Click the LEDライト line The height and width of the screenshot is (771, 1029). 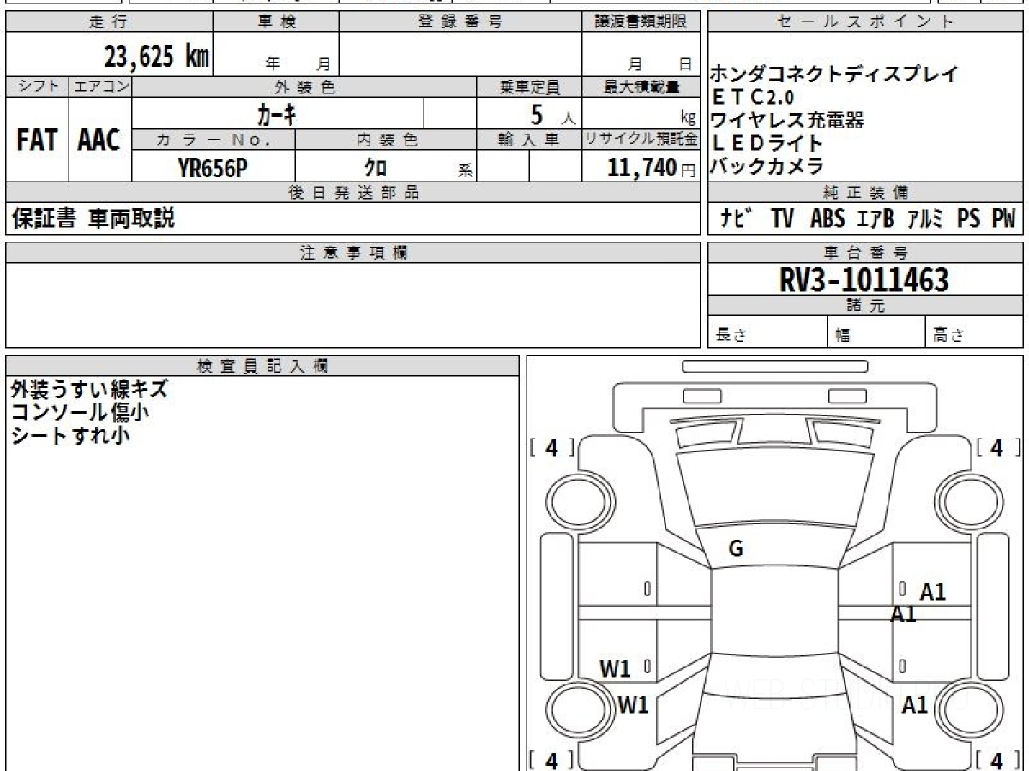[x=767, y=143]
